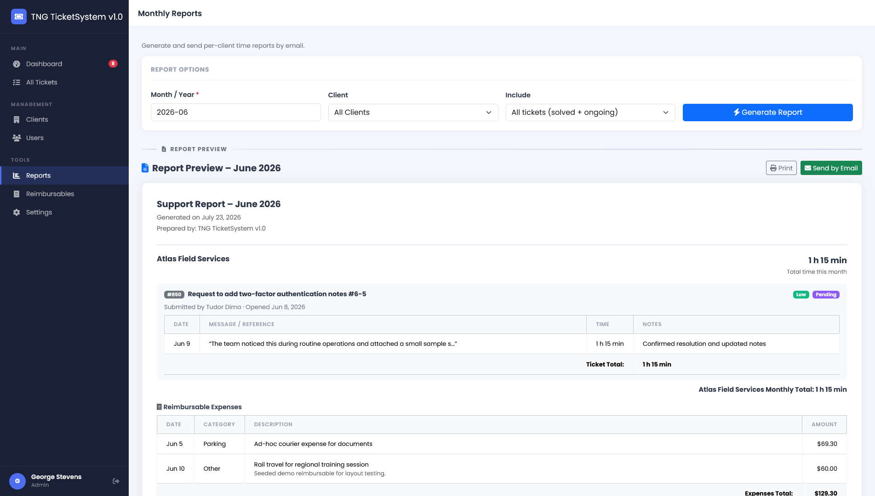This screenshot has width=875, height=496.
Task: Go to All Tickets in sidebar
Action: point(64,82)
